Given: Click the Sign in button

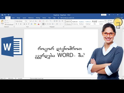Looking at the screenshot, I should coord(104,15).
